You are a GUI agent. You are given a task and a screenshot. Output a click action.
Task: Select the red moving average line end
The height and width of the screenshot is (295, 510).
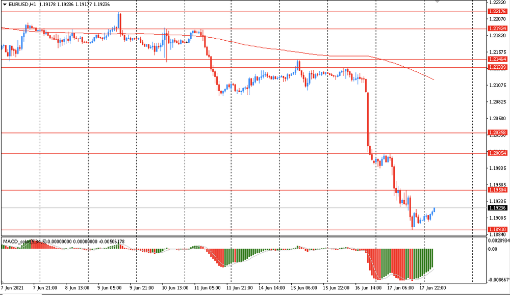click(433, 79)
